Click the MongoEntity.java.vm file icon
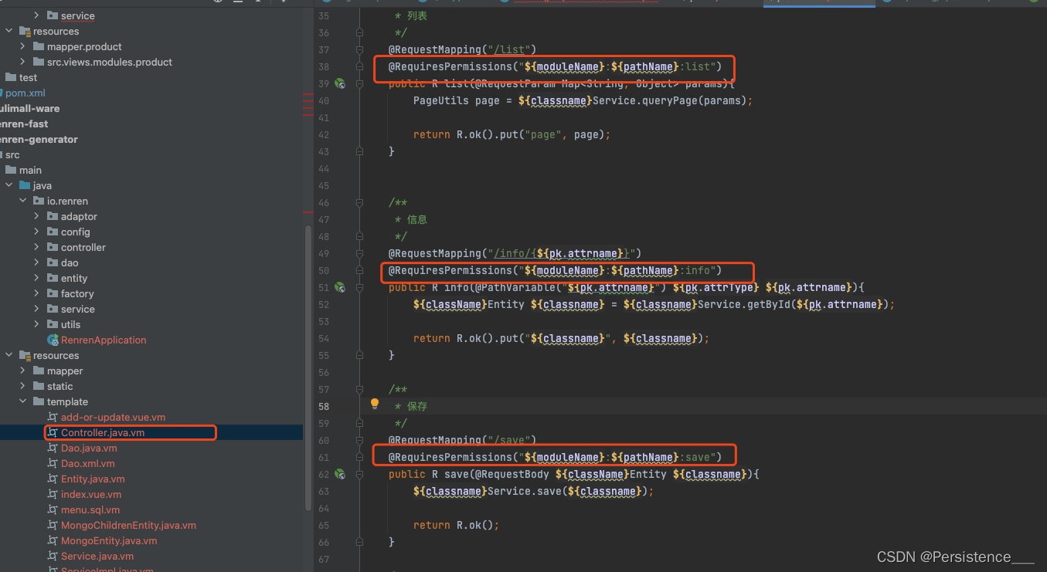 click(x=53, y=540)
